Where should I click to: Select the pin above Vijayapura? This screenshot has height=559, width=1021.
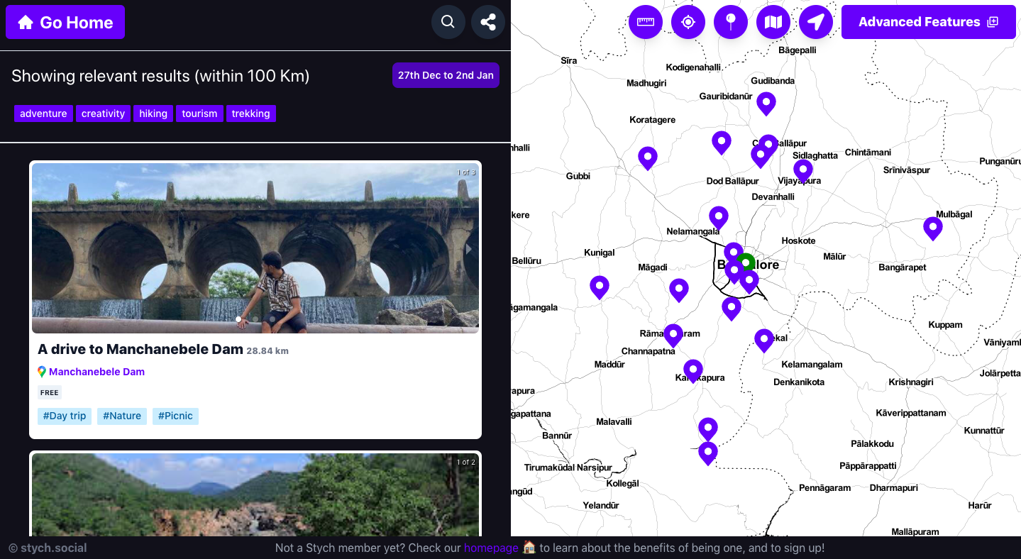pyautogui.click(x=803, y=170)
